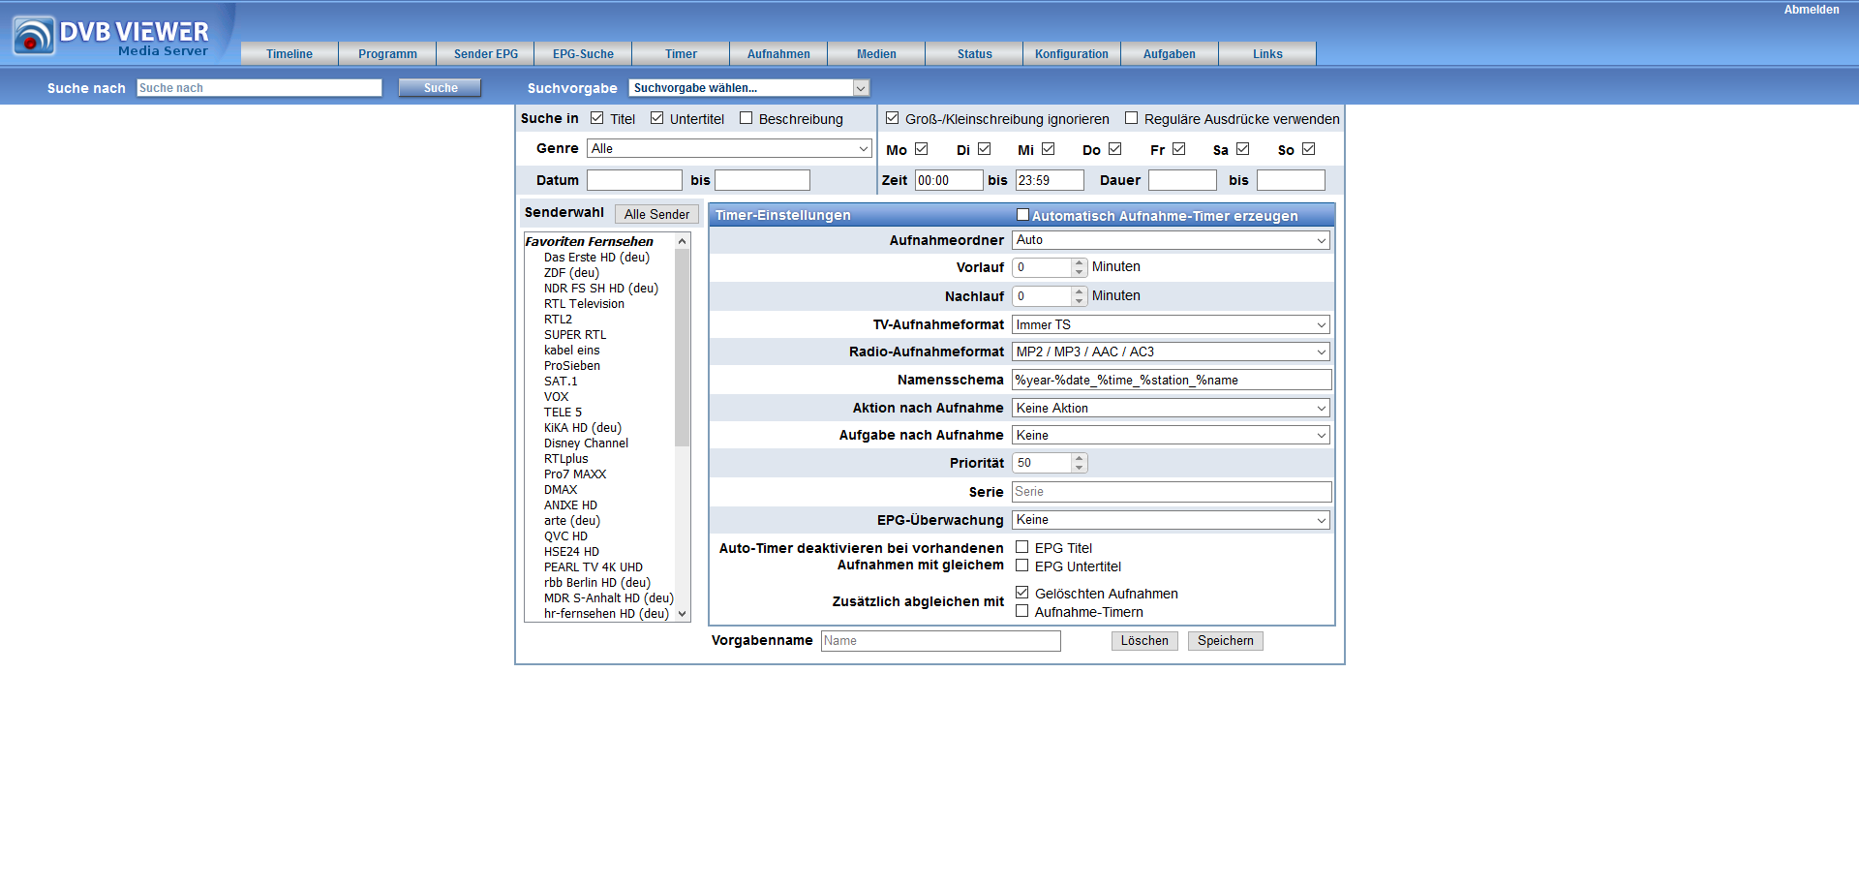Click the DVB Viewer Media Server logo
The height and width of the screenshot is (887, 1859).
111,36
